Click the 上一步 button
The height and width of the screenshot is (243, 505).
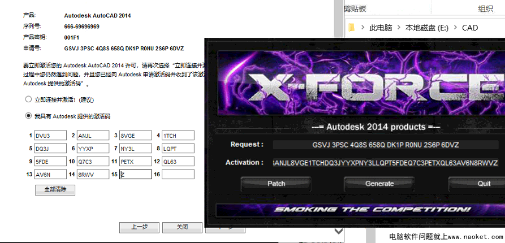click(x=139, y=227)
